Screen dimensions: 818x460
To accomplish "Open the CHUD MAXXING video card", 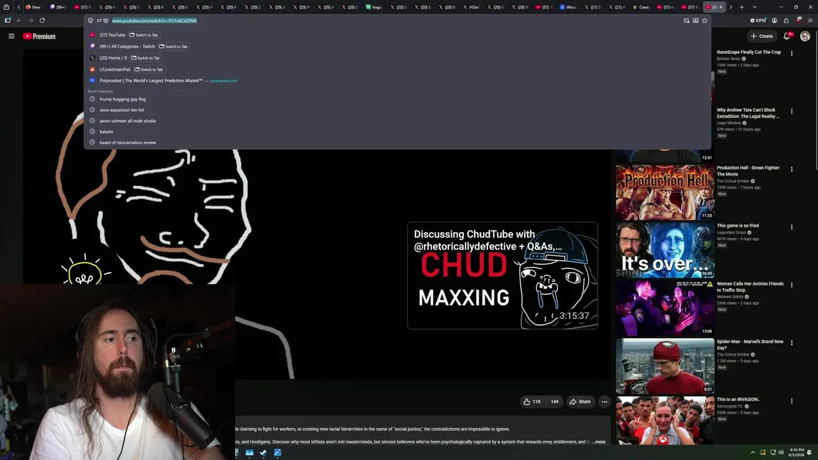I will pyautogui.click(x=502, y=275).
